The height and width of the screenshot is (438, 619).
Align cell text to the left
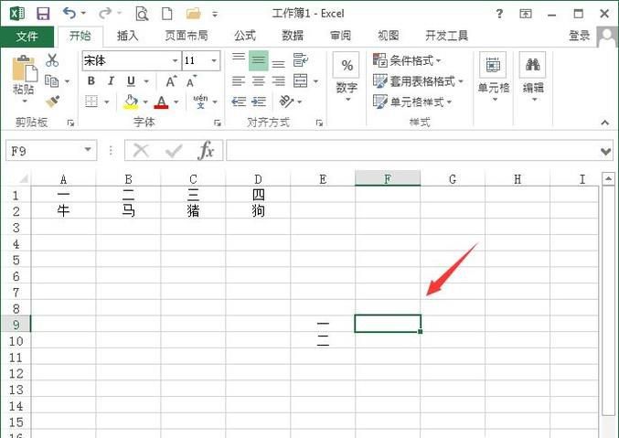(239, 81)
